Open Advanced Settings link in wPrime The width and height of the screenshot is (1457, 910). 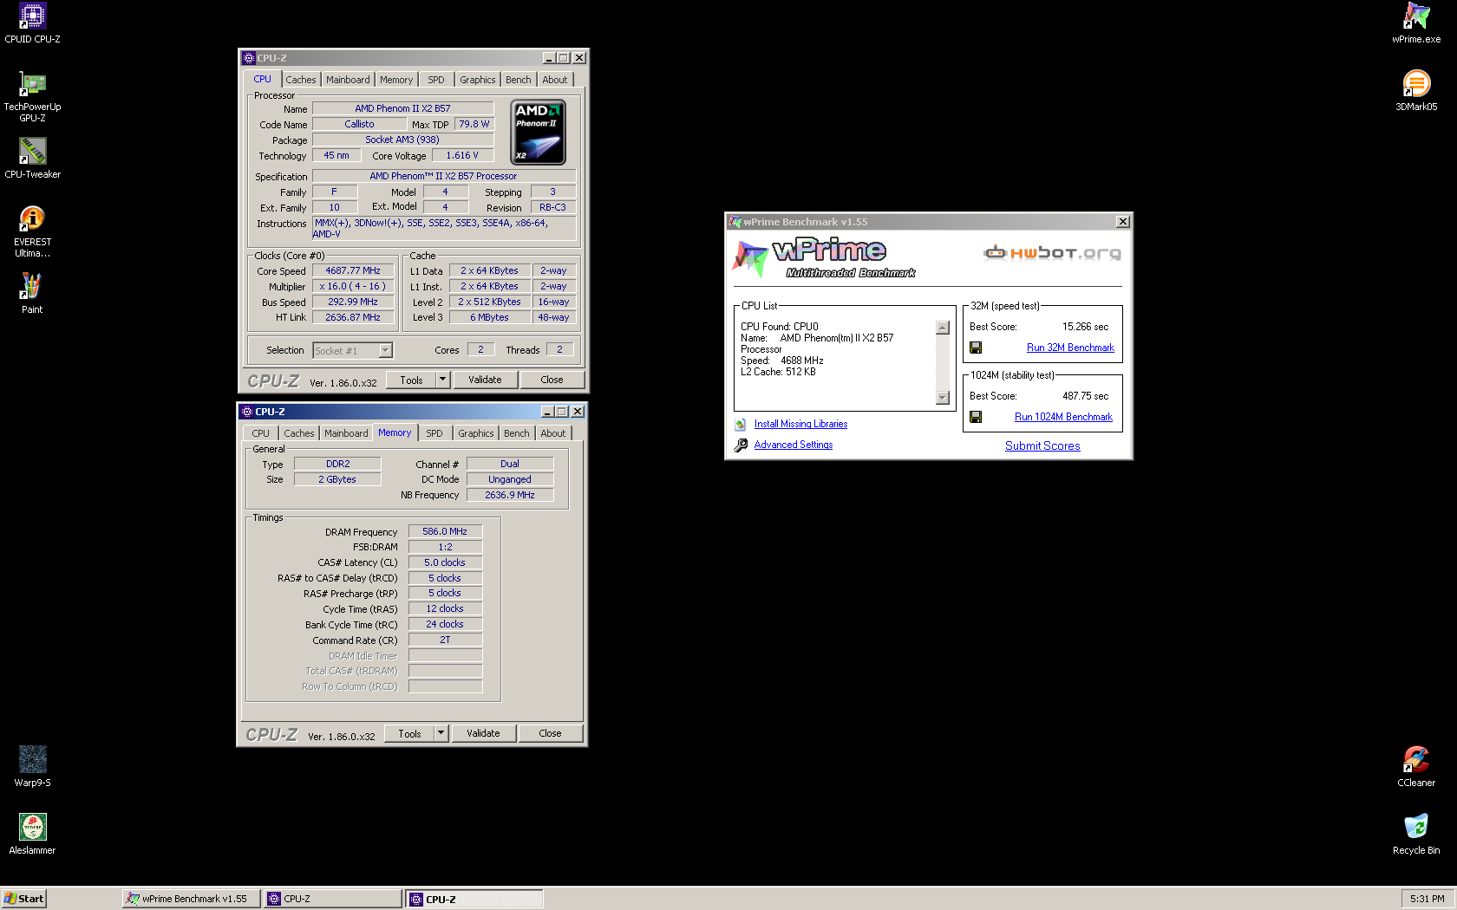coord(794,445)
